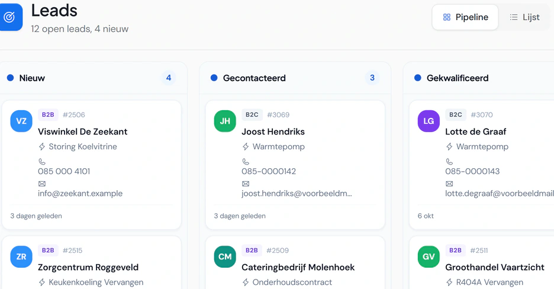Screen dimensions: 554x289
Task: Click lead number #3070
Action: click(482, 115)
